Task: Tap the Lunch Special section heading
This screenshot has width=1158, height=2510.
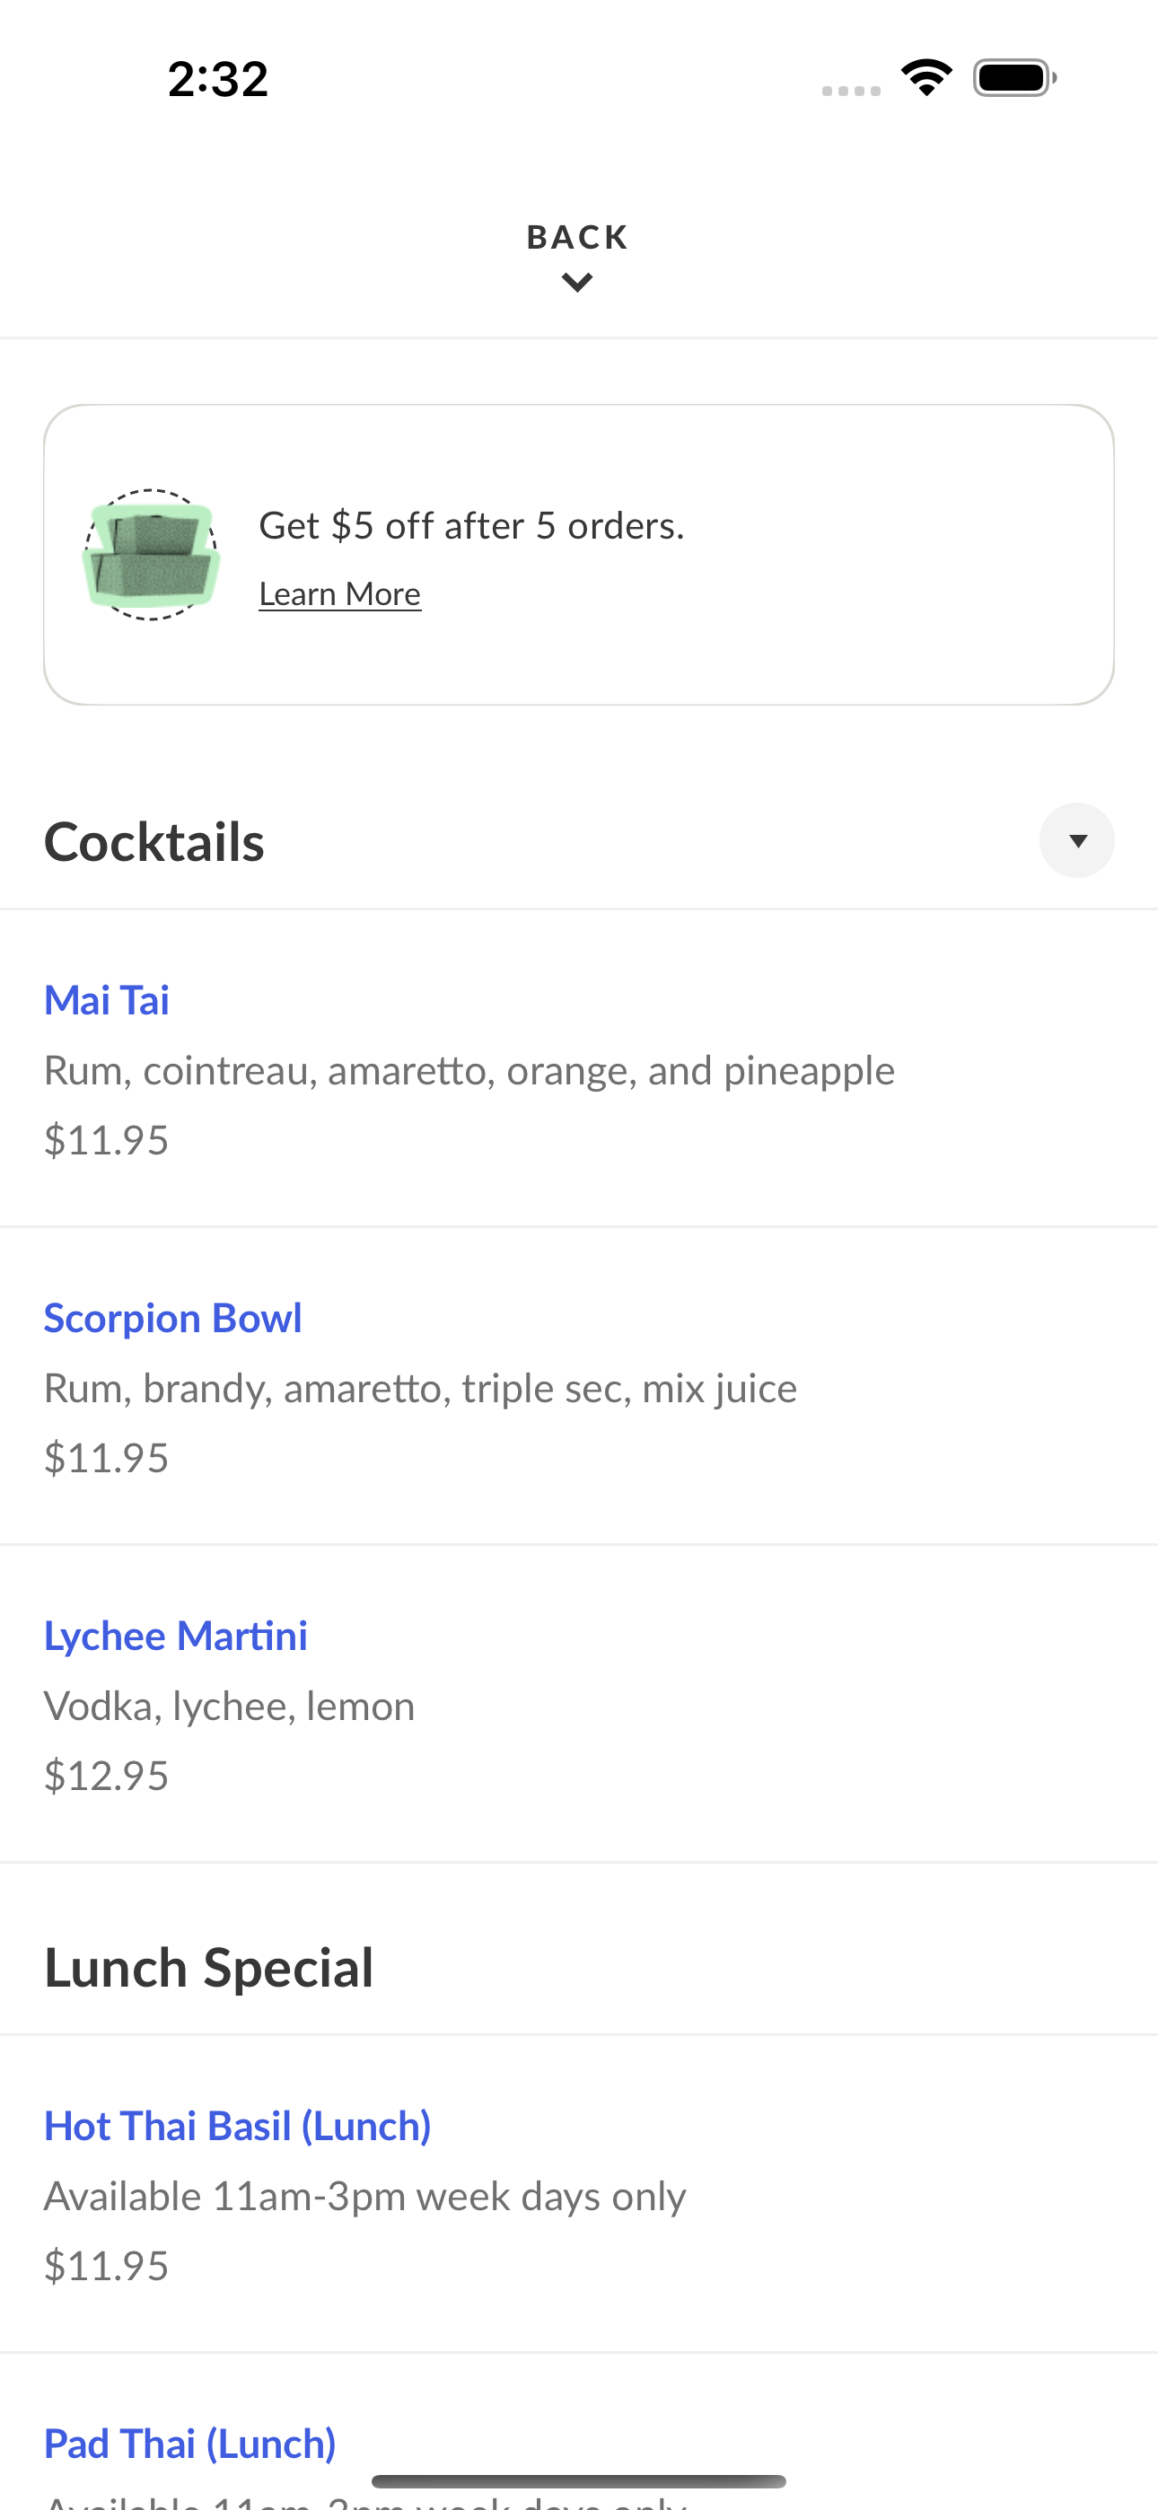Action: coord(208,1966)
